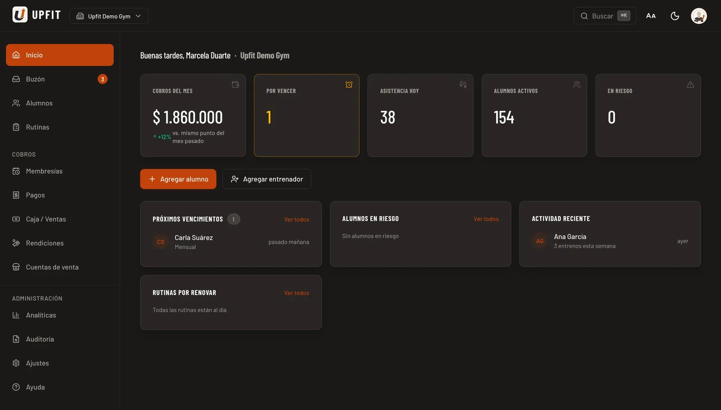Open the Rendiciones sidebar icon
The width and height of the screenshot is (721, 410).
(16, 243)
